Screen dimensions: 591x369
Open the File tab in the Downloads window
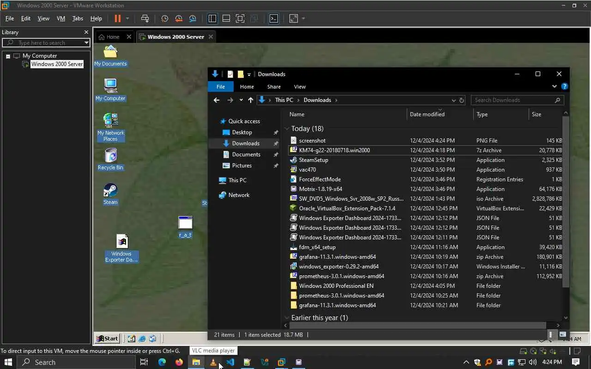(x=221, y=87)
